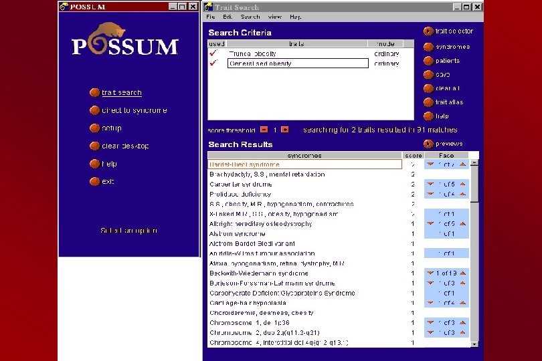Viewport: 542px width, 361px height.
Task: Click the clear all button icon
Action: [428, 88]
